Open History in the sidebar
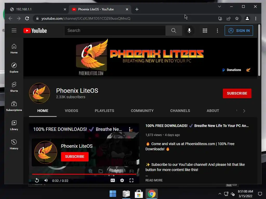The image size is (266, 199). pyautogui.click(x=14, y=144)
